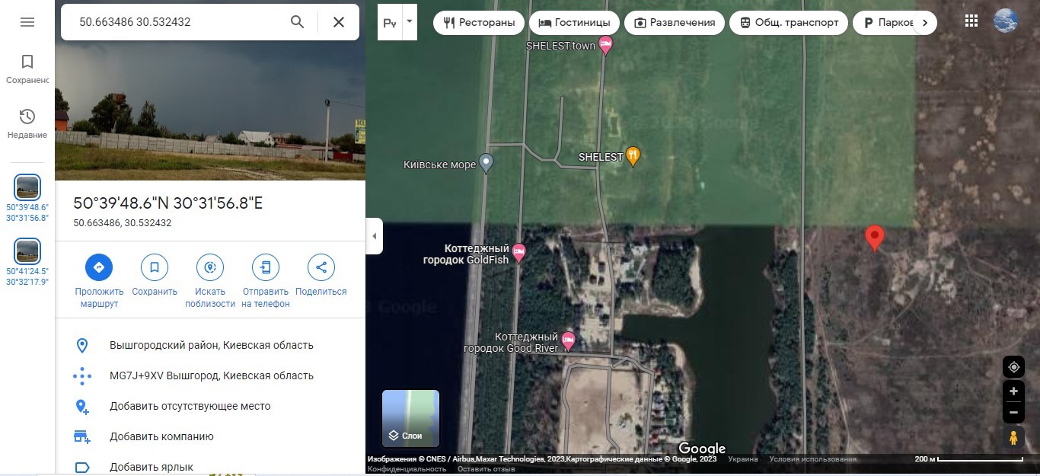The height and width of the screenshot is (476, 1040).
Task: Click the Search nearby icon
Action: pos(210,267)
